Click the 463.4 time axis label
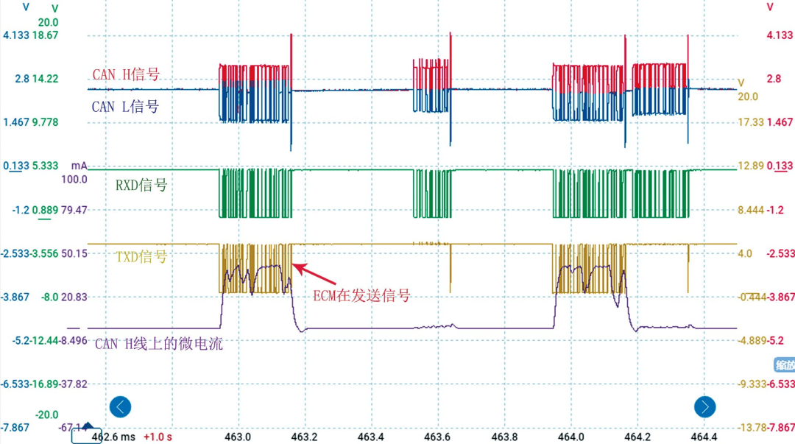 370,437
